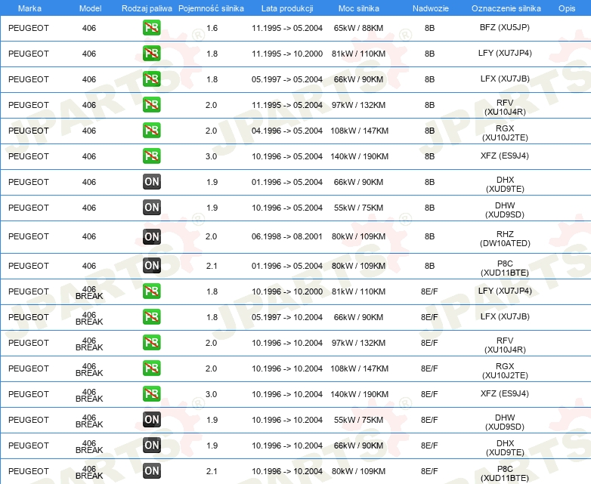Click petrol icon for 406 LFY (XU7JP4) 8B row

[x=151, y=53]
